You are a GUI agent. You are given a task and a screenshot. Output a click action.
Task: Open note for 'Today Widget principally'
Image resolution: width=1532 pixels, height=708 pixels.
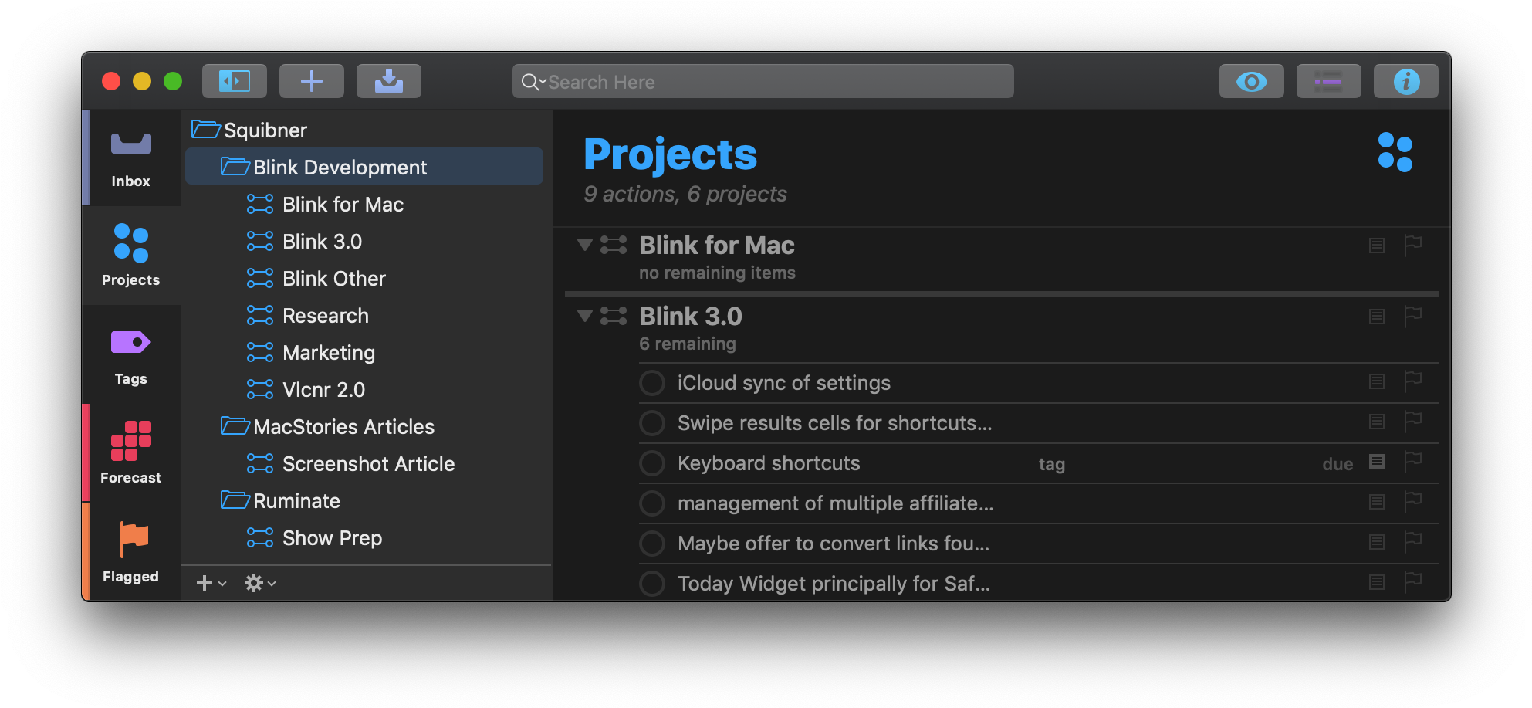pos(1377,582)
